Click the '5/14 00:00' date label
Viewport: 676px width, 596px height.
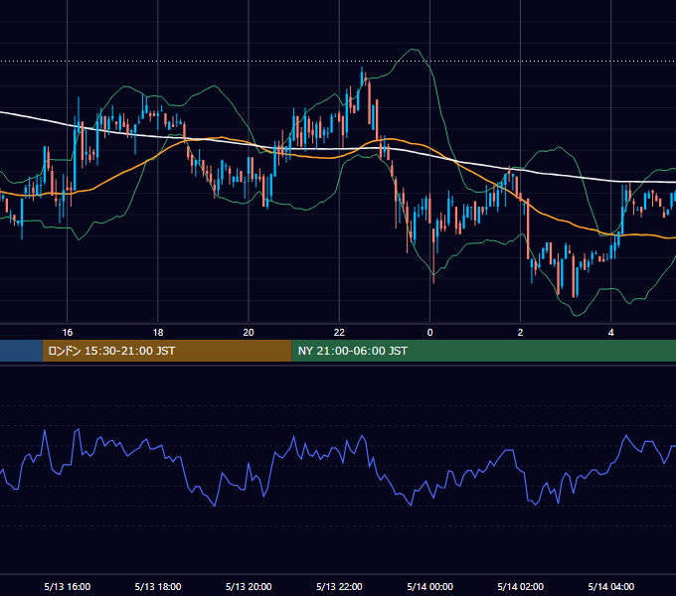click(x=429, y=586)
